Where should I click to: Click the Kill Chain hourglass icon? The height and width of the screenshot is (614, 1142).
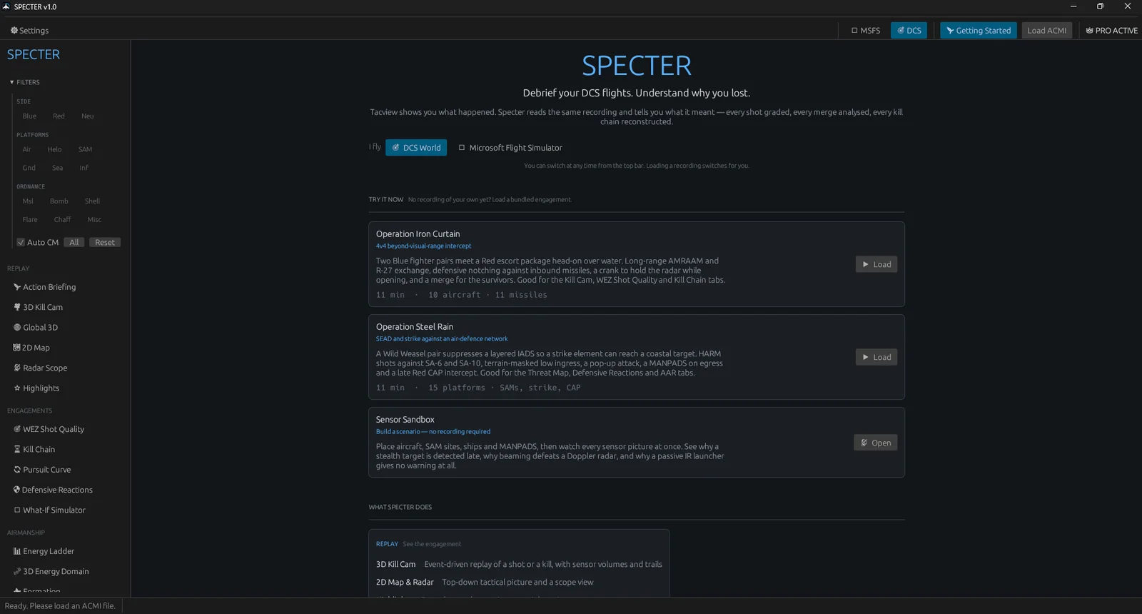coord(17,450)
